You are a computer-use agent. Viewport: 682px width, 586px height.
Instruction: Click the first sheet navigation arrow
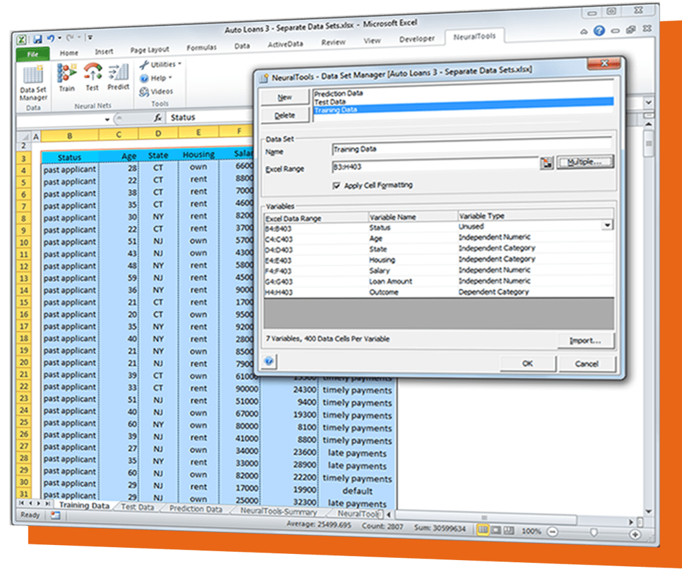[x=20, y=503]
